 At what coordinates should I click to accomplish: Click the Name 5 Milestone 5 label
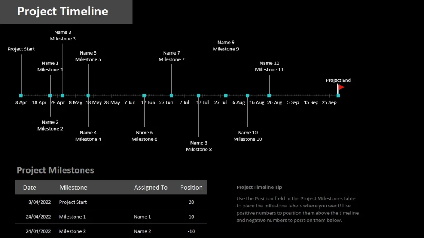(x=88, y=56)
